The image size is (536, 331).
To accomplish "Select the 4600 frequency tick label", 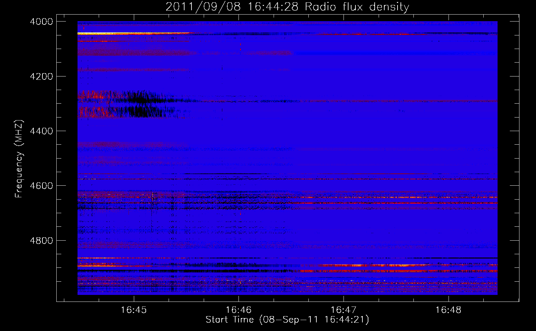I will [x=41, y=186].
